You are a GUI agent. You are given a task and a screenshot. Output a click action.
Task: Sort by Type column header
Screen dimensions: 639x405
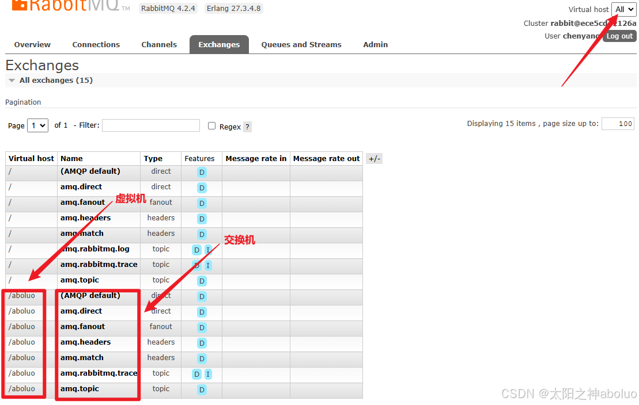tap(153, 159)
